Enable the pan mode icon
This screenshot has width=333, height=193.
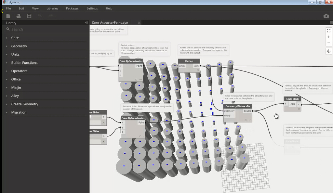point(328,51)
